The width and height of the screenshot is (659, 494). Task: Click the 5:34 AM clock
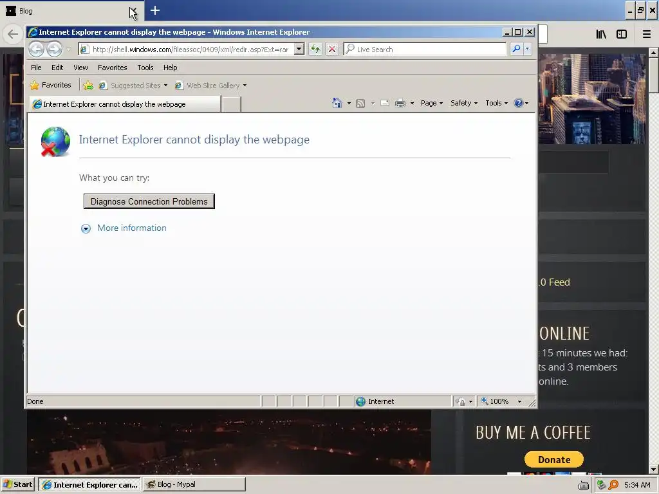point(637,485)
